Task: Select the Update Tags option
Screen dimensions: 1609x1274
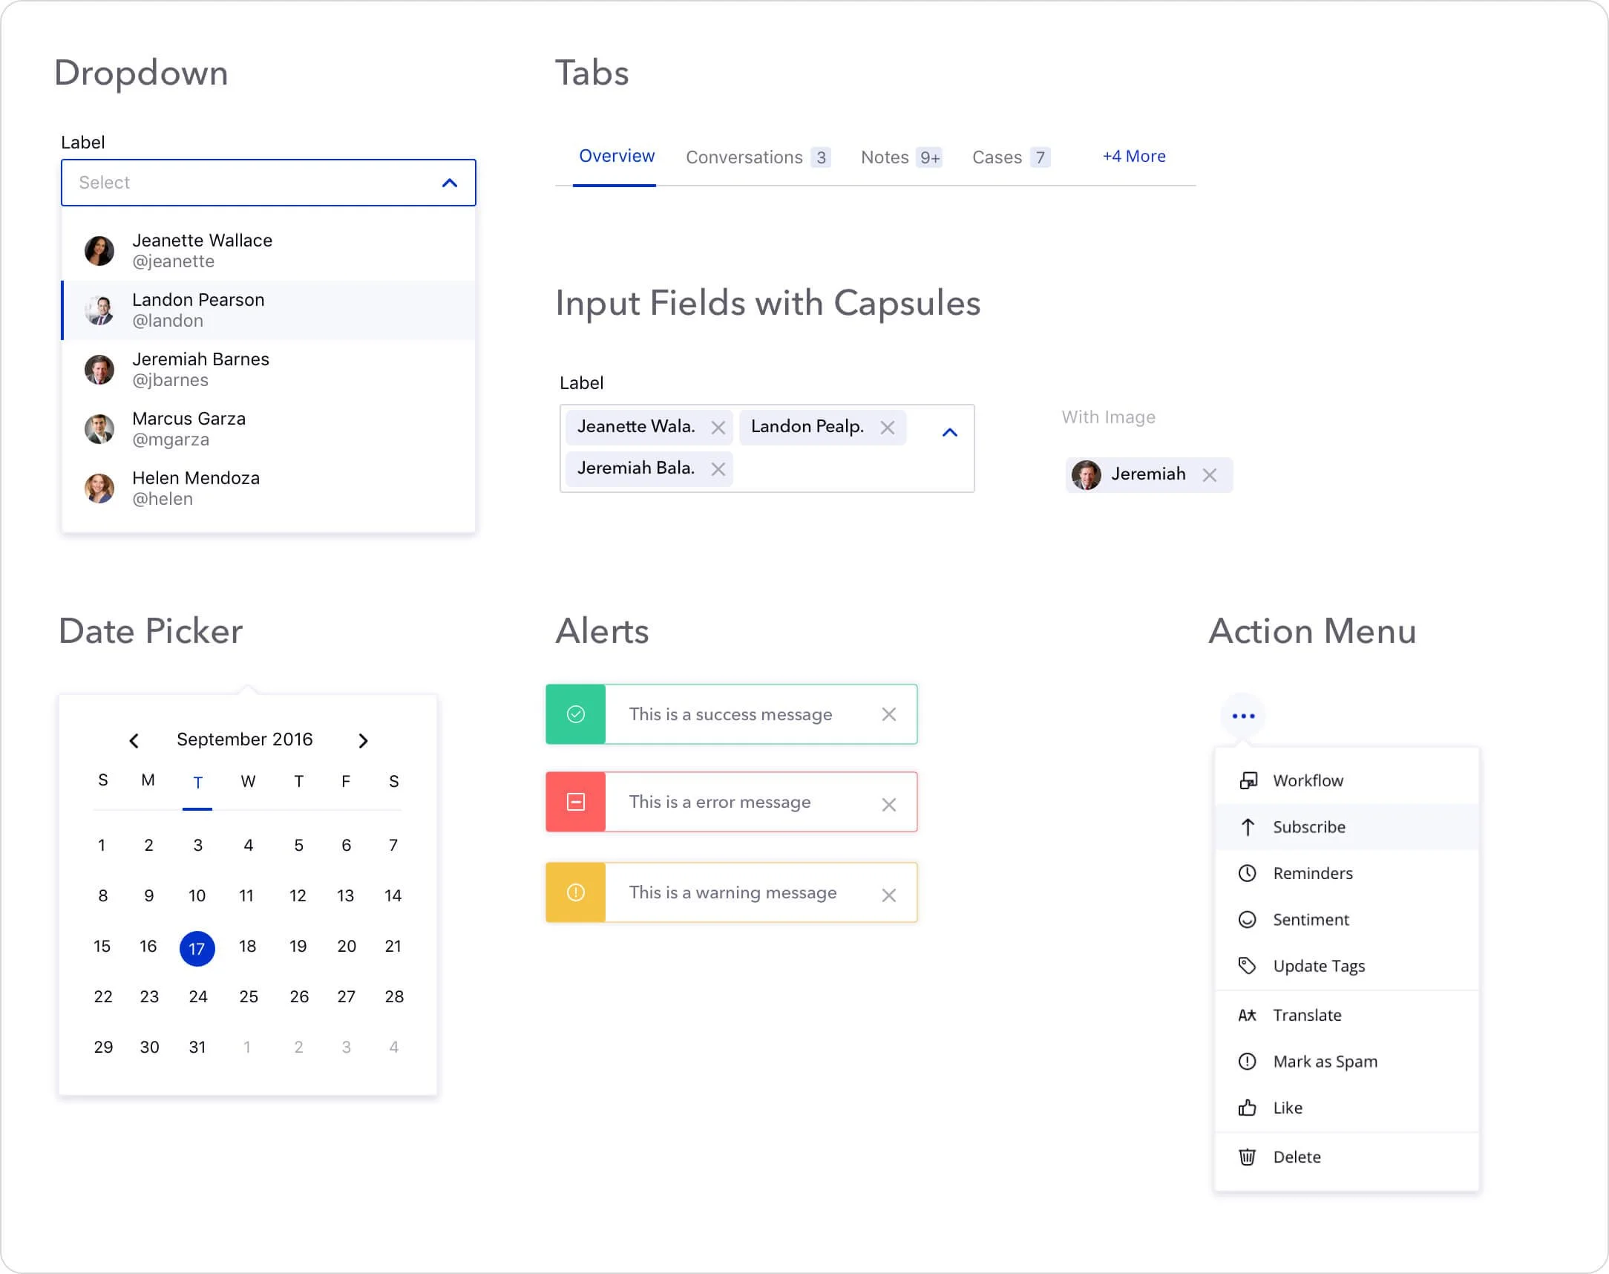Action: (x=1319, y=965)
